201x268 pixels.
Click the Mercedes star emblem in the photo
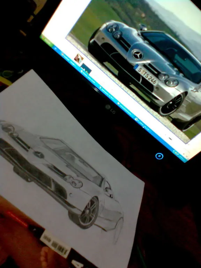[137, 55]
